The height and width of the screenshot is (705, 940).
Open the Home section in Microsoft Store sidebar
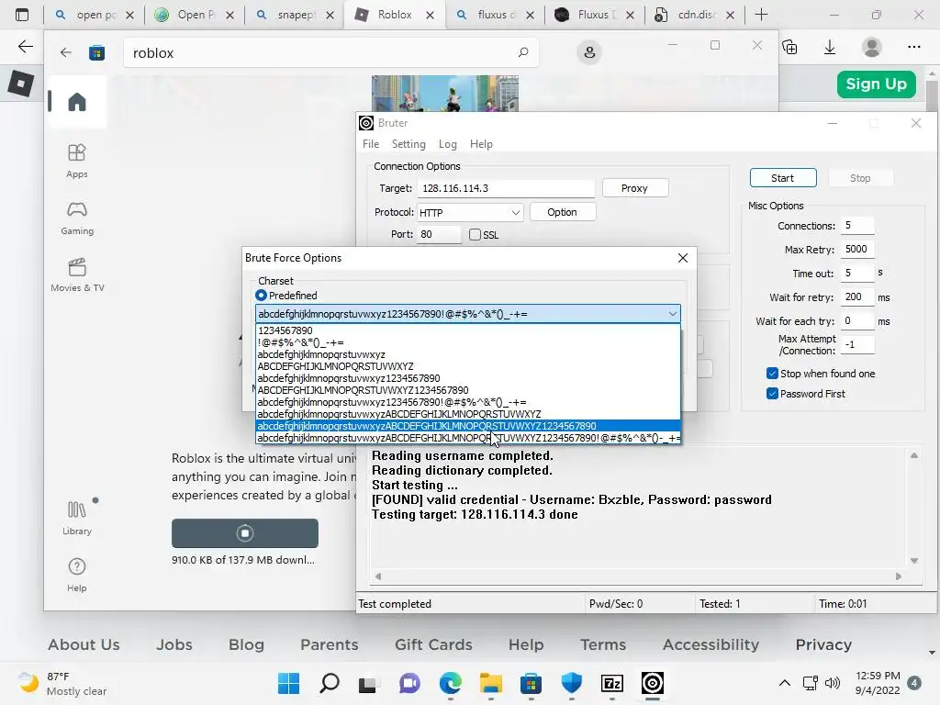pyautogui.click(x=77, y=101)
